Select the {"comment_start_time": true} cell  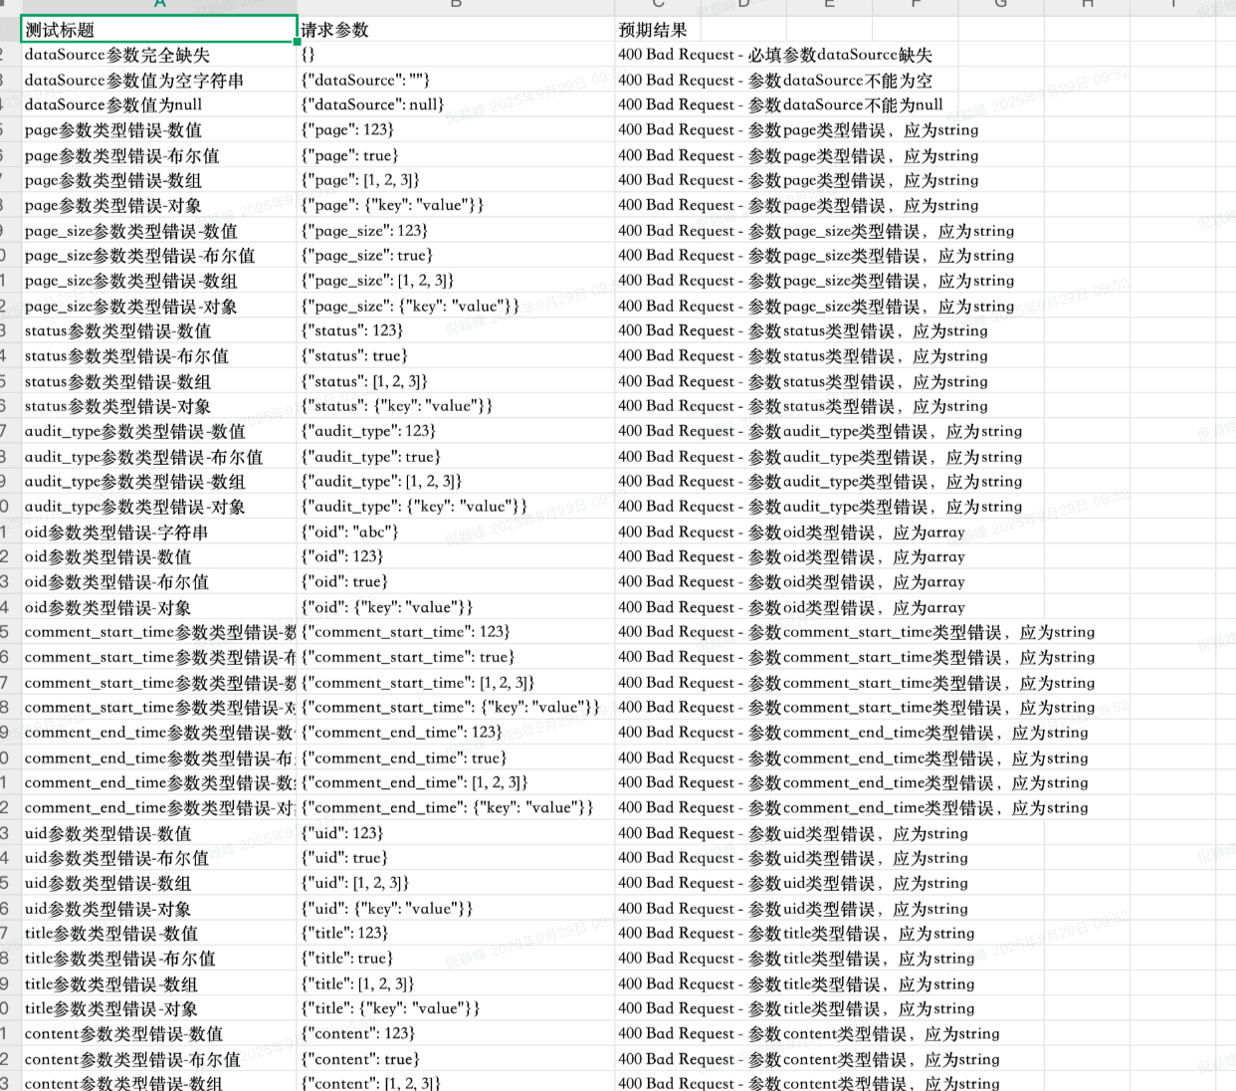tap(455, 657)
